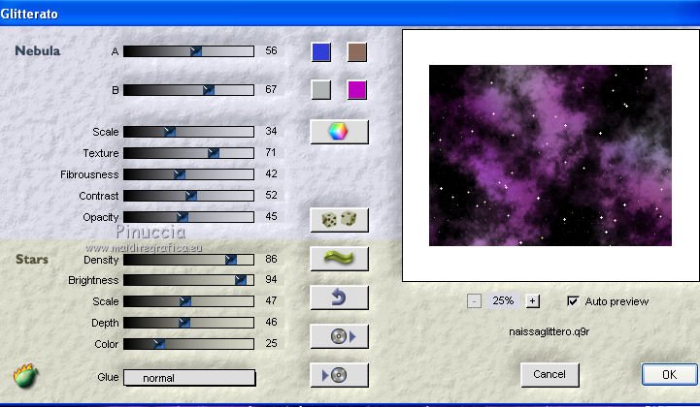Click the Cancel button
This screenshot has height=407, width=700.
(x=550, y=374)
